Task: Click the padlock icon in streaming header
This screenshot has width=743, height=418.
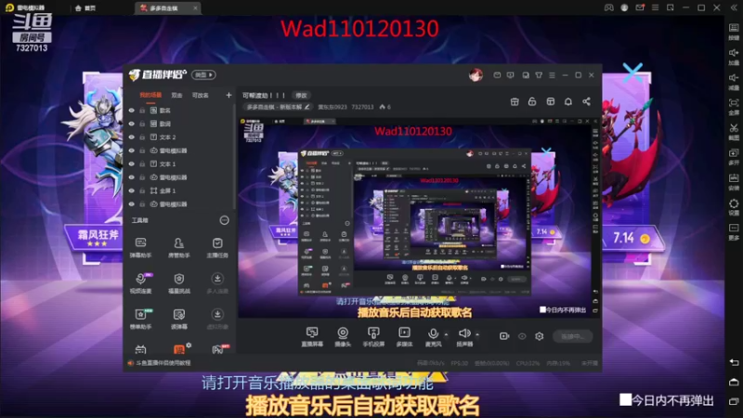Action: click(532, 101)
